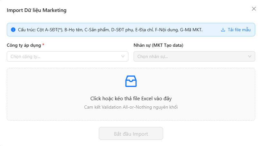Open the Chọn nhân sự dropdown field
The image size is (261, 146).
coord(194,56)
